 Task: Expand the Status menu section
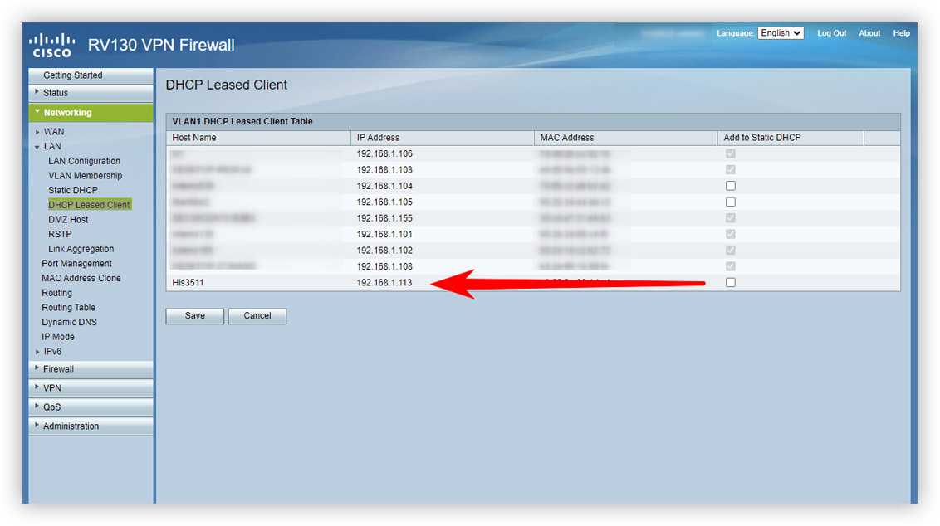coord(91,93)
